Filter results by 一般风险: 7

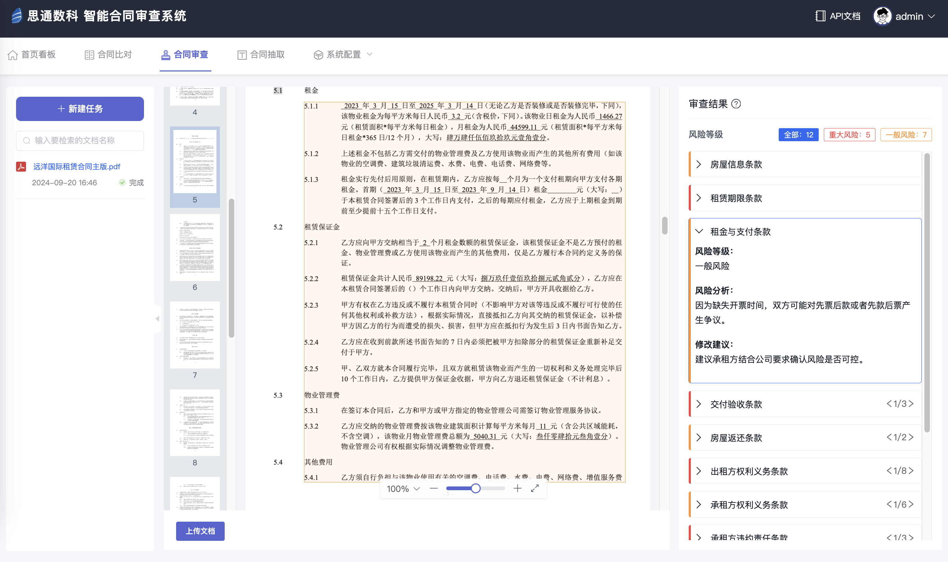pyautogui.click(x=906, y=135)
